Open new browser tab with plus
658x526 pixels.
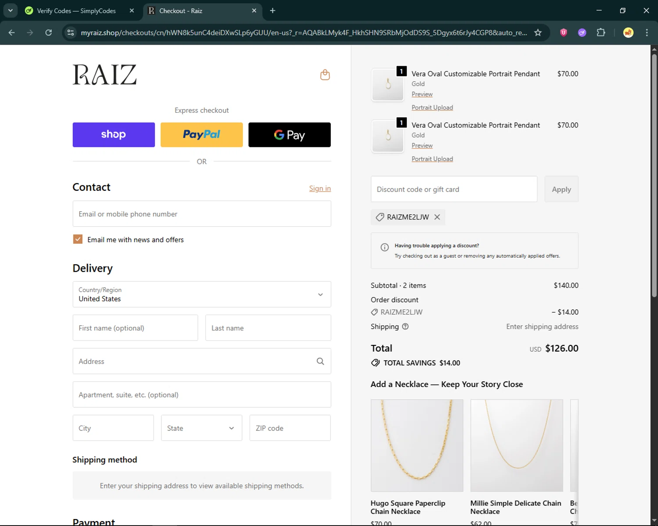pos(272,11)
